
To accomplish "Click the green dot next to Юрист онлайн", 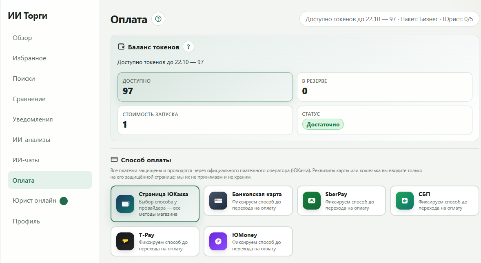I will [x=64, y=201].
